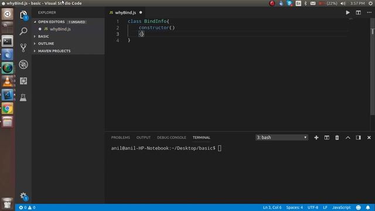375x211 pixels.
Task: Select the whyBind.js editor tab
Action: pyautogui.click(x=125, y=12)
